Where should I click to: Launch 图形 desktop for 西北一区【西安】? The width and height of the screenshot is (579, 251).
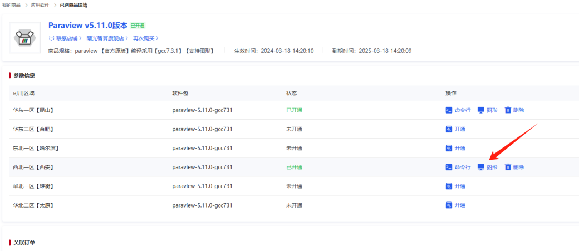(x=488, y=167)
